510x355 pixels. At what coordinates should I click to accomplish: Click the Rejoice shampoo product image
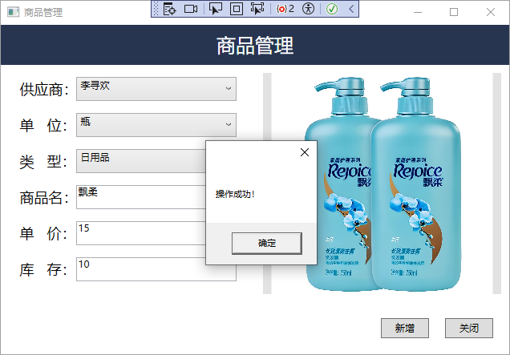[x=382, y=184]
